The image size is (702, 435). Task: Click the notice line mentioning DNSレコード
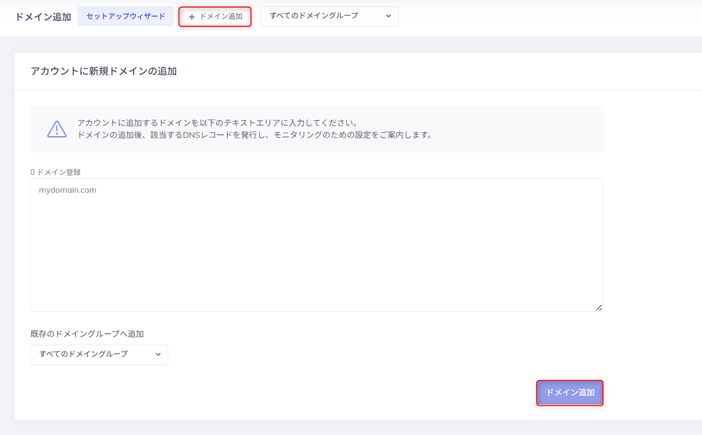pyautogui.click(x=255, y=135)
